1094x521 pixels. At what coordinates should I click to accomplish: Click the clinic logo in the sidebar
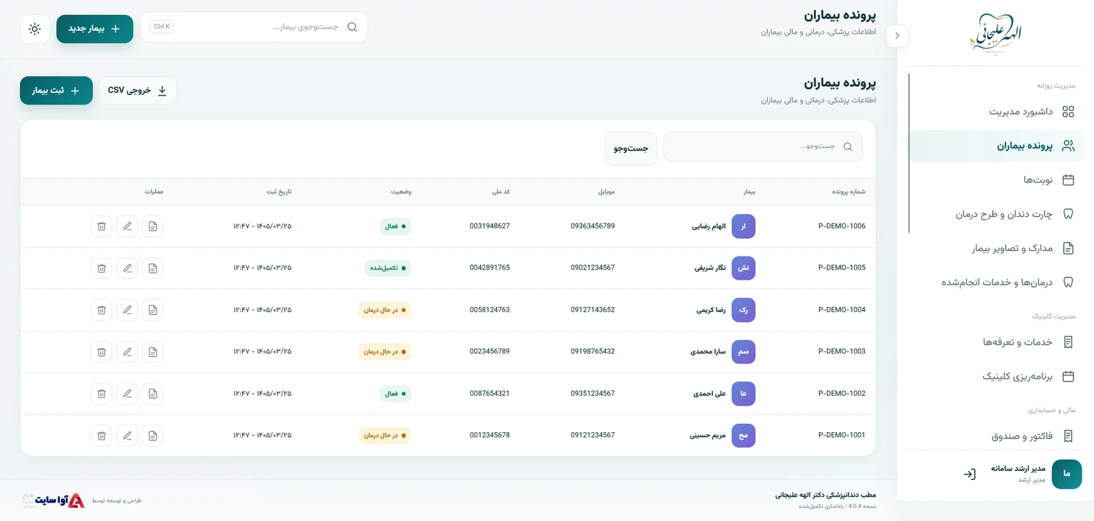pyautogui.click(x=996, y=34)
